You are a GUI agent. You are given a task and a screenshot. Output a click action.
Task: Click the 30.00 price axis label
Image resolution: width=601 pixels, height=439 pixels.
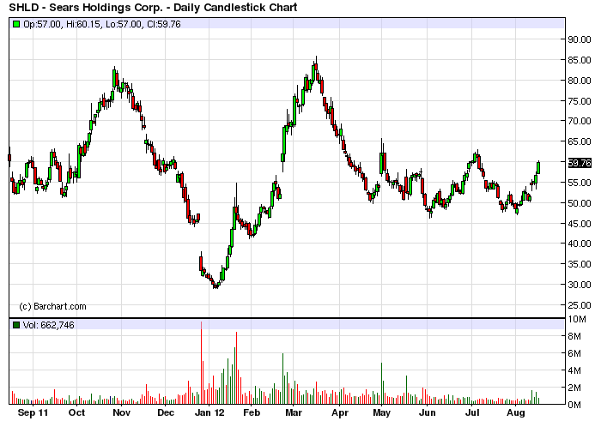580,285
